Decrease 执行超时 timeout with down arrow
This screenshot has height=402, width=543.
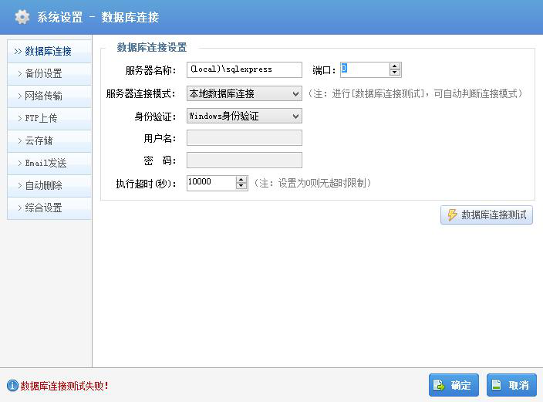click(241, 186)
